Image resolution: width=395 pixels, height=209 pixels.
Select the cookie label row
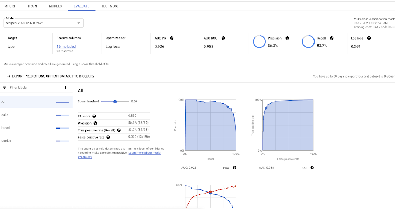point(36,141)
